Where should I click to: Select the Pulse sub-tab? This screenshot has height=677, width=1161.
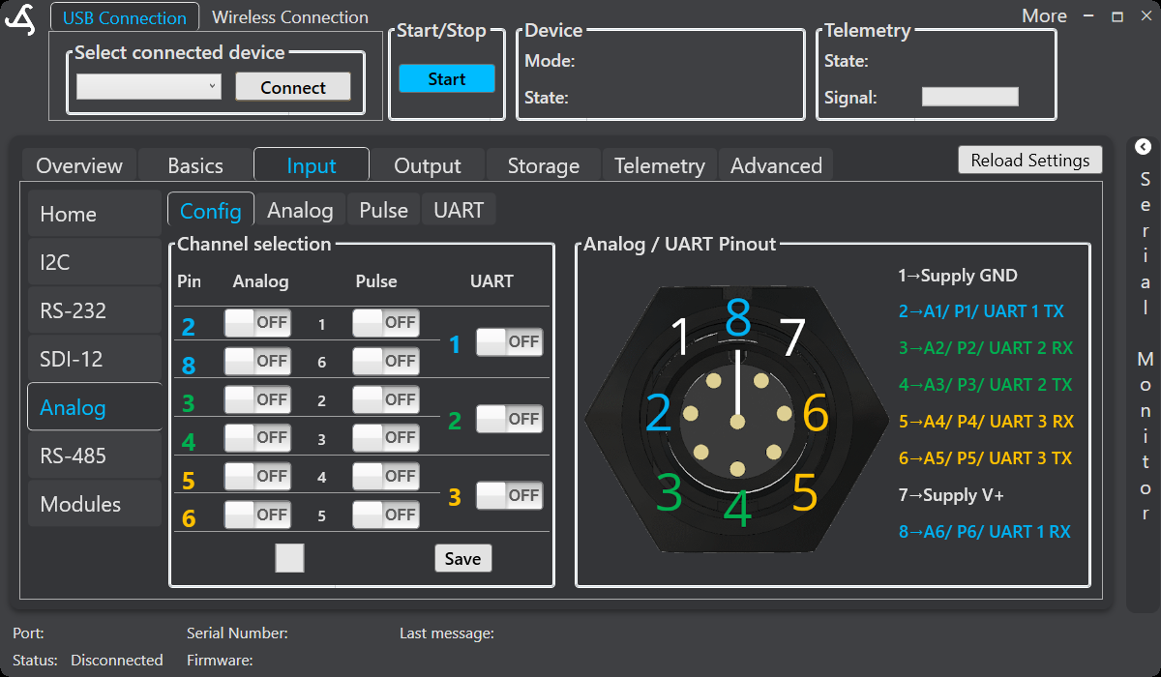coord(383,210)
